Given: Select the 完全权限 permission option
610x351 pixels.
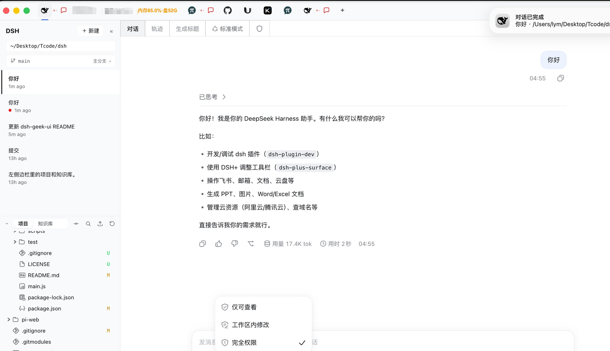Looking at the screenshot, I should (x=263, y=343).
